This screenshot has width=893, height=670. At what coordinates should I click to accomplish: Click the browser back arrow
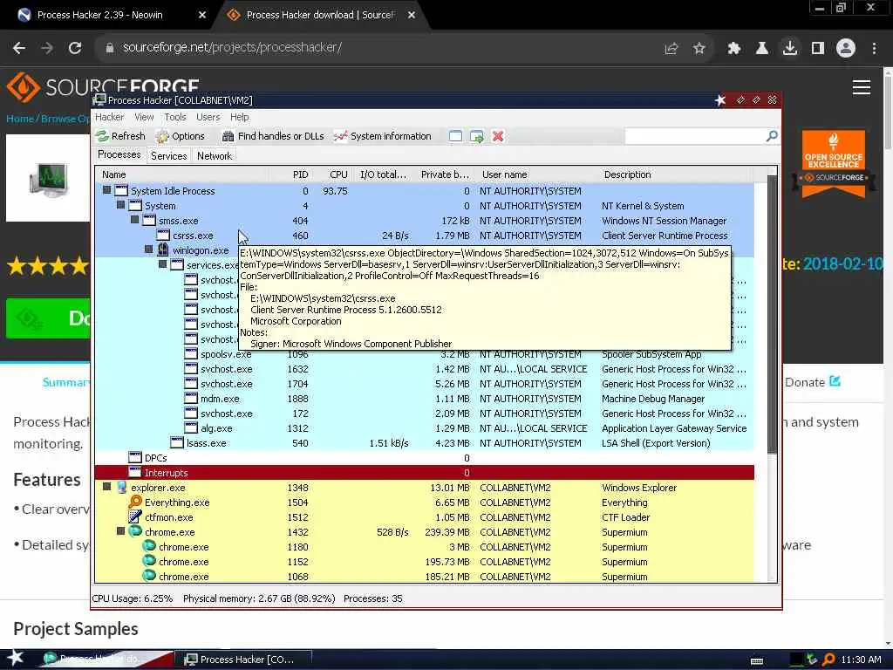pos(19,48)
